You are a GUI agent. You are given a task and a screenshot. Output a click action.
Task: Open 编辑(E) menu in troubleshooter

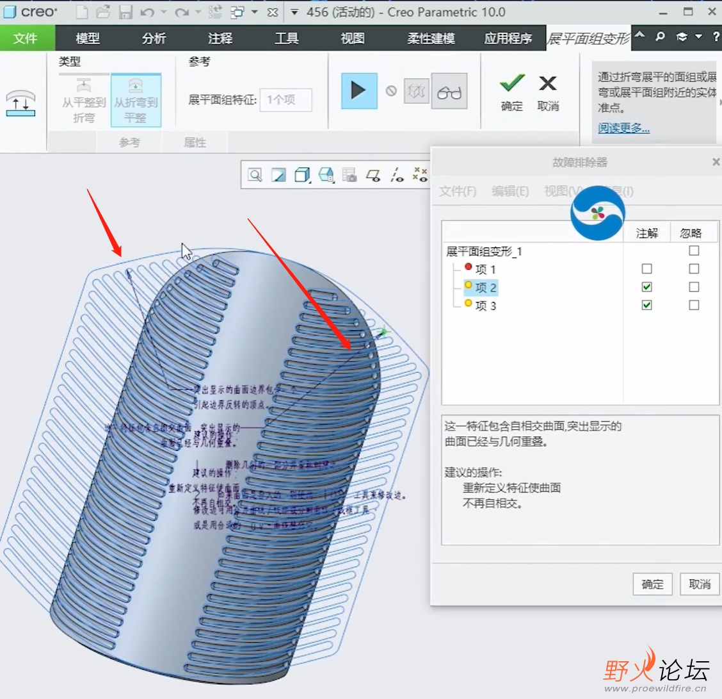point(510,191)
